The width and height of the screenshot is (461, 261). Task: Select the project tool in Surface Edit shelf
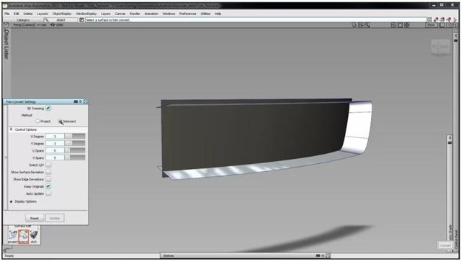13,236
